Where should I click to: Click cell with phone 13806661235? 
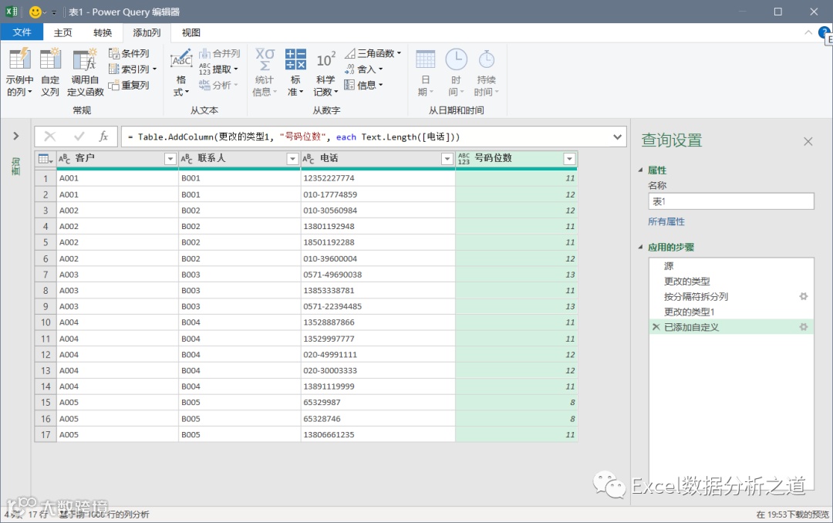378,435
